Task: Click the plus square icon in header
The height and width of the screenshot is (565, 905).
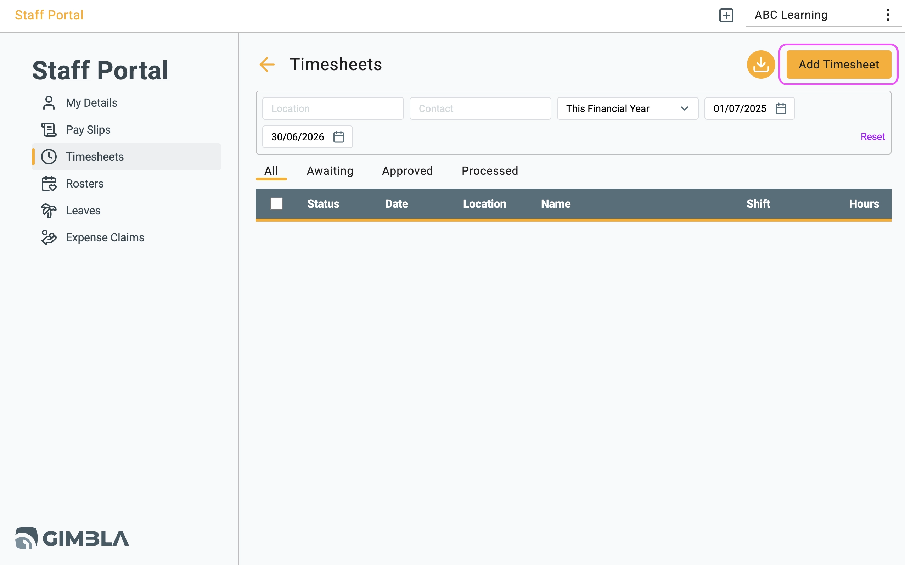Action: (726, 15)
